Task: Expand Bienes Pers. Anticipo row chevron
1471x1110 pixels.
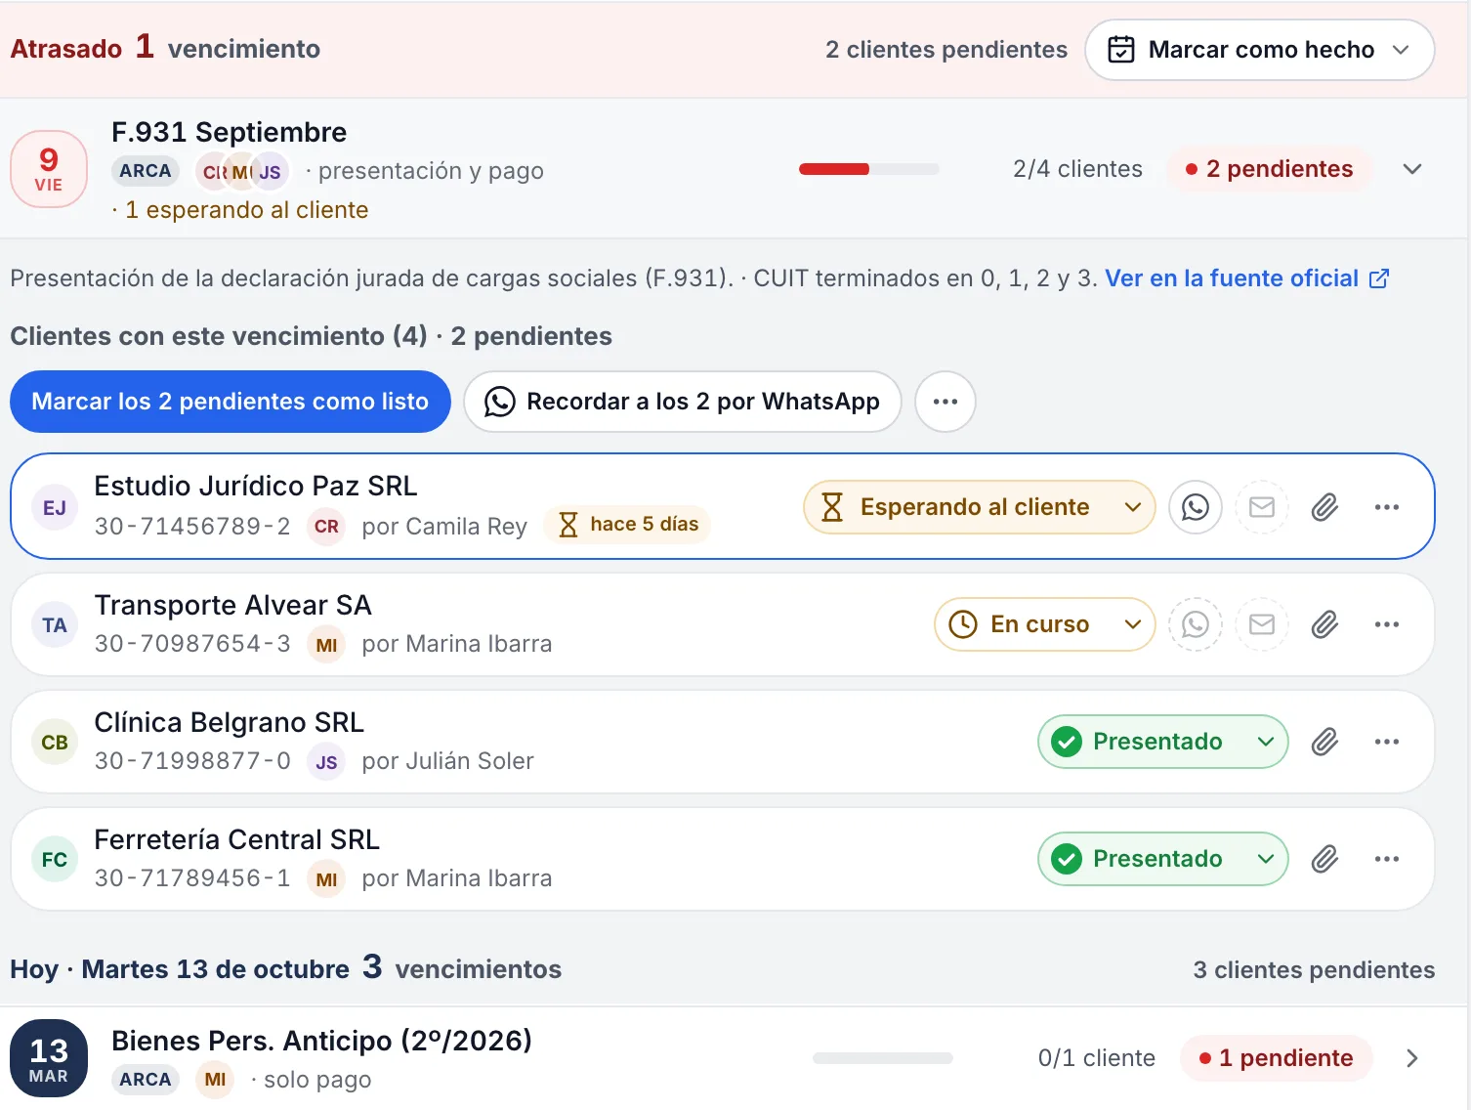Action: (1411, 1058)
